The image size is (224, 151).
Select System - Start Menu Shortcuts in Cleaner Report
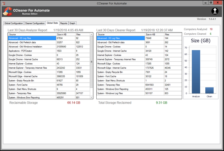pyautogui.click(x=139, y=81)
